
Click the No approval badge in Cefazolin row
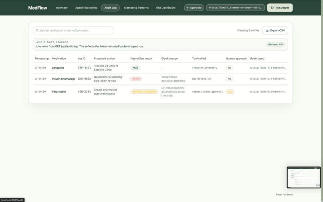pos(230,68)
